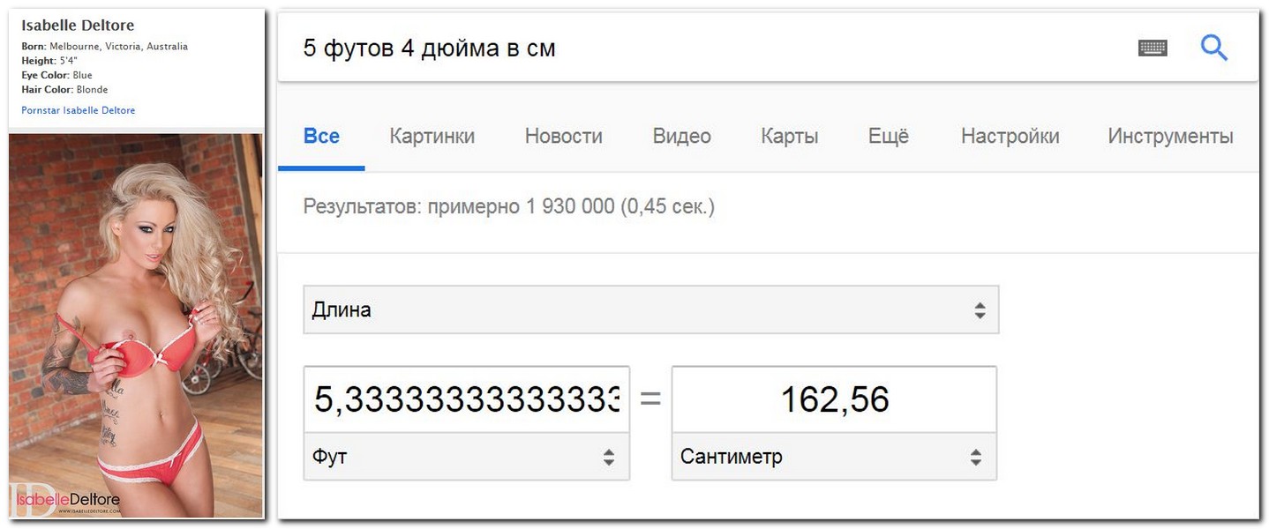The height and width of the screenshot is (529, 1269).
Task: Switch to the Все tab
Action: 321,137
